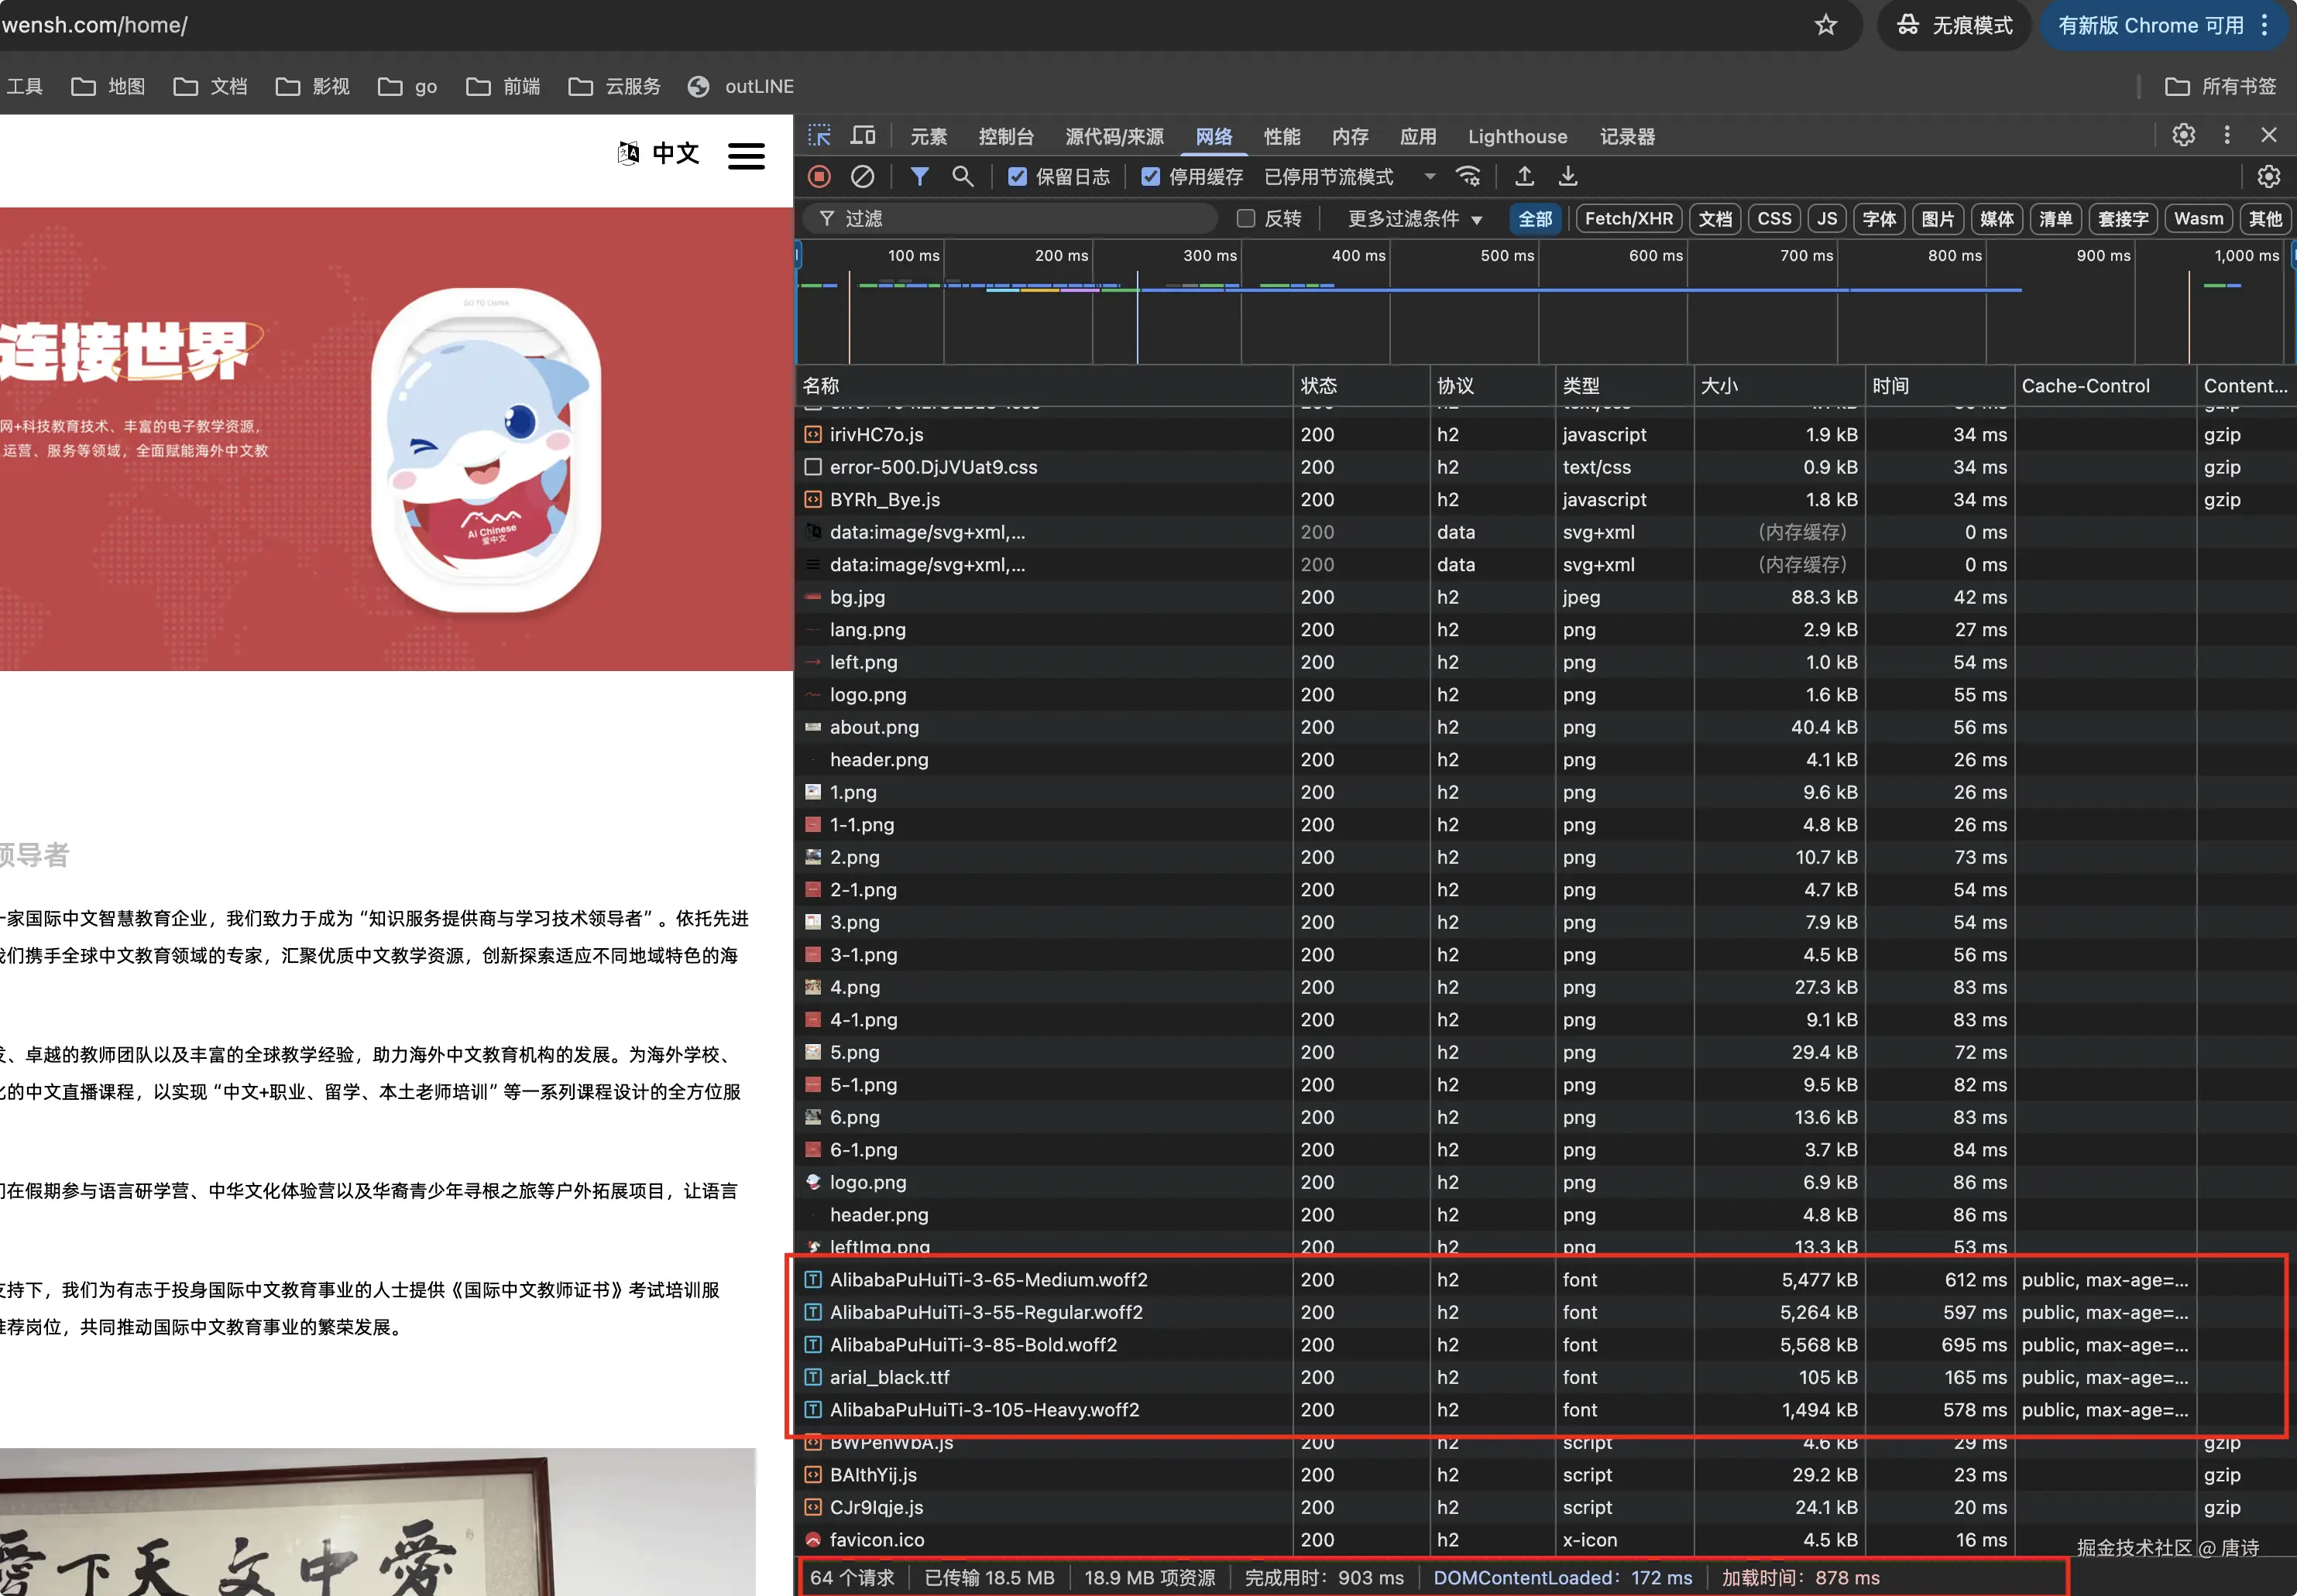Toggle the device toolbar icon
Image resolution: width=2297 pixels, height=1596 pixels.
863,136
